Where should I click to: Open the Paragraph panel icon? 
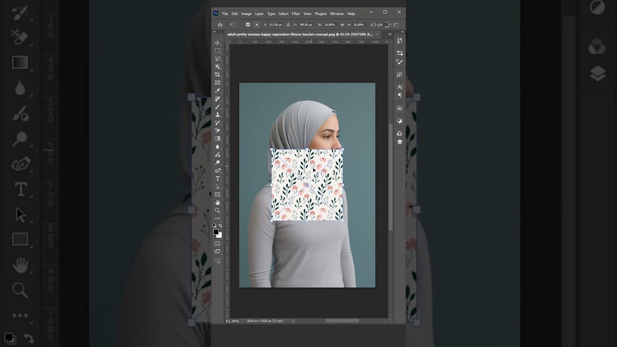point(400,95)
